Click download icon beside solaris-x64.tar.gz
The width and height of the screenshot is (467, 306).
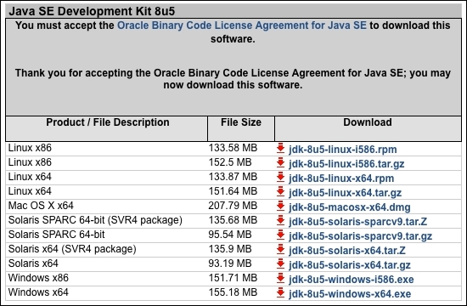point(280,264)
